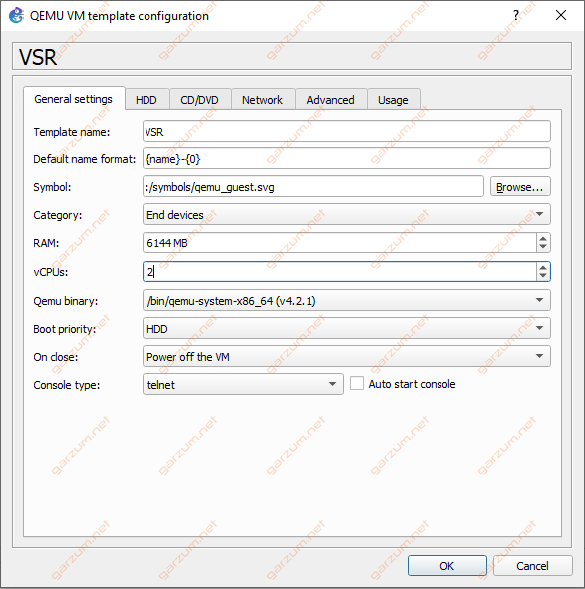Screen dimensions: 585x589
Task: Click the Template name field
Action: [x=347, y=132]
